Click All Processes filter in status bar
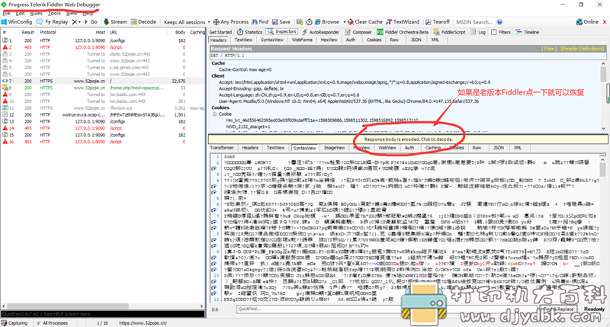The height and width of the screenshot is (327, 610). pyautogui.click(x=52, y=323)
